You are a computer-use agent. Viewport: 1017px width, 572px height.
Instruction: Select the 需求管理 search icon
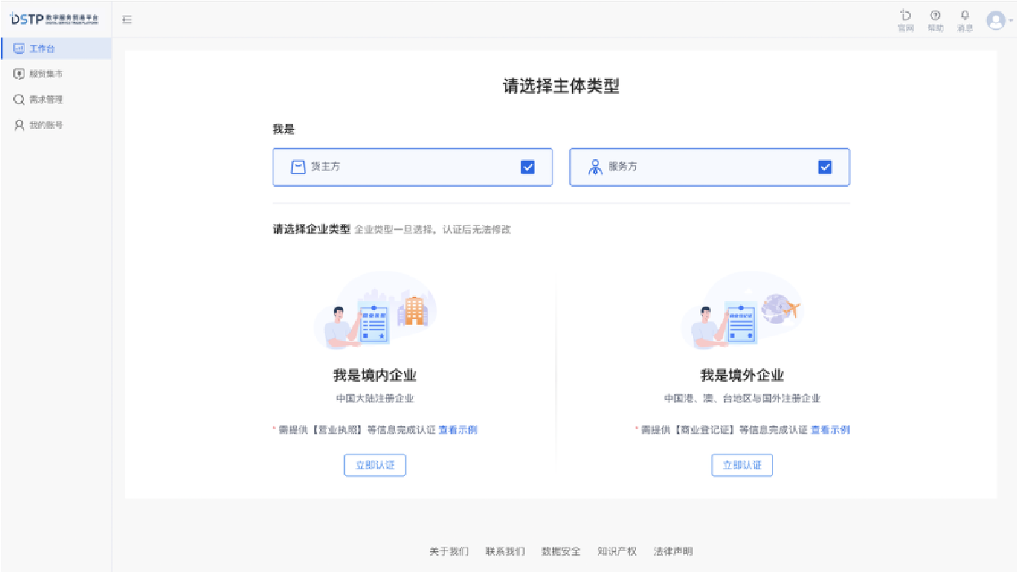pos(19,99)
